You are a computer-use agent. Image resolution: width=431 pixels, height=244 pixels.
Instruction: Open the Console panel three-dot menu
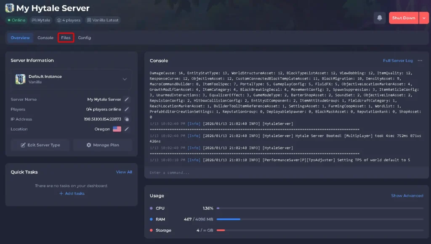coord(420,60)
